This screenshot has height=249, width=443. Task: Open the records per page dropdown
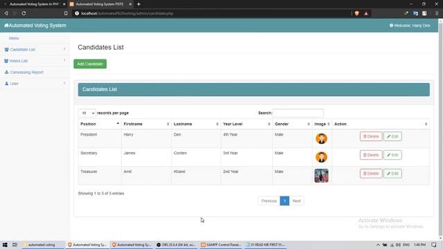tap(87, 113)
